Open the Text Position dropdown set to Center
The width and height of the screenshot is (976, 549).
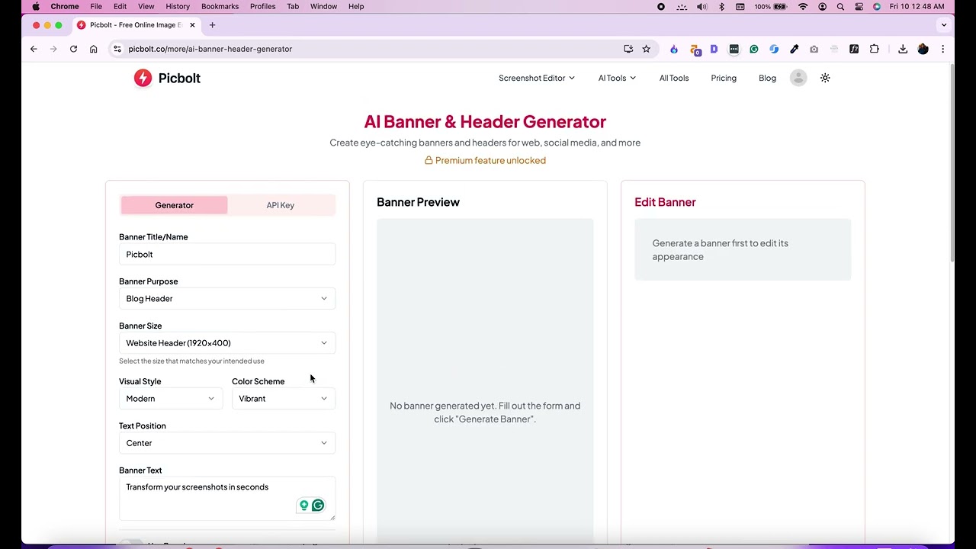click(x=227, y=443)
